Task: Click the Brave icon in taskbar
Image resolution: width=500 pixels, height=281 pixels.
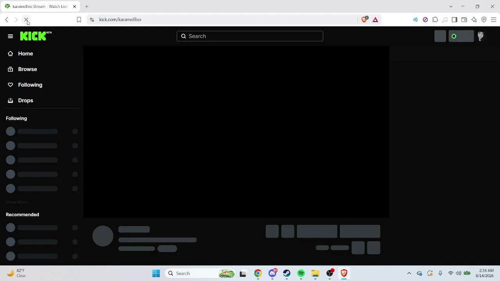Action: 344,274
